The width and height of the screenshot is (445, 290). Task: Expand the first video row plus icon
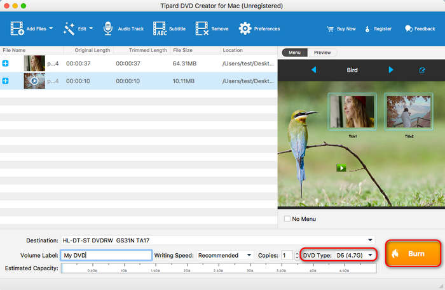coord(5,63)
